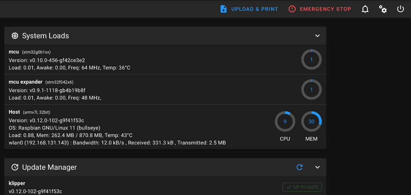
Task: Collapse the Update Manager panel
Action: point(317,167)
